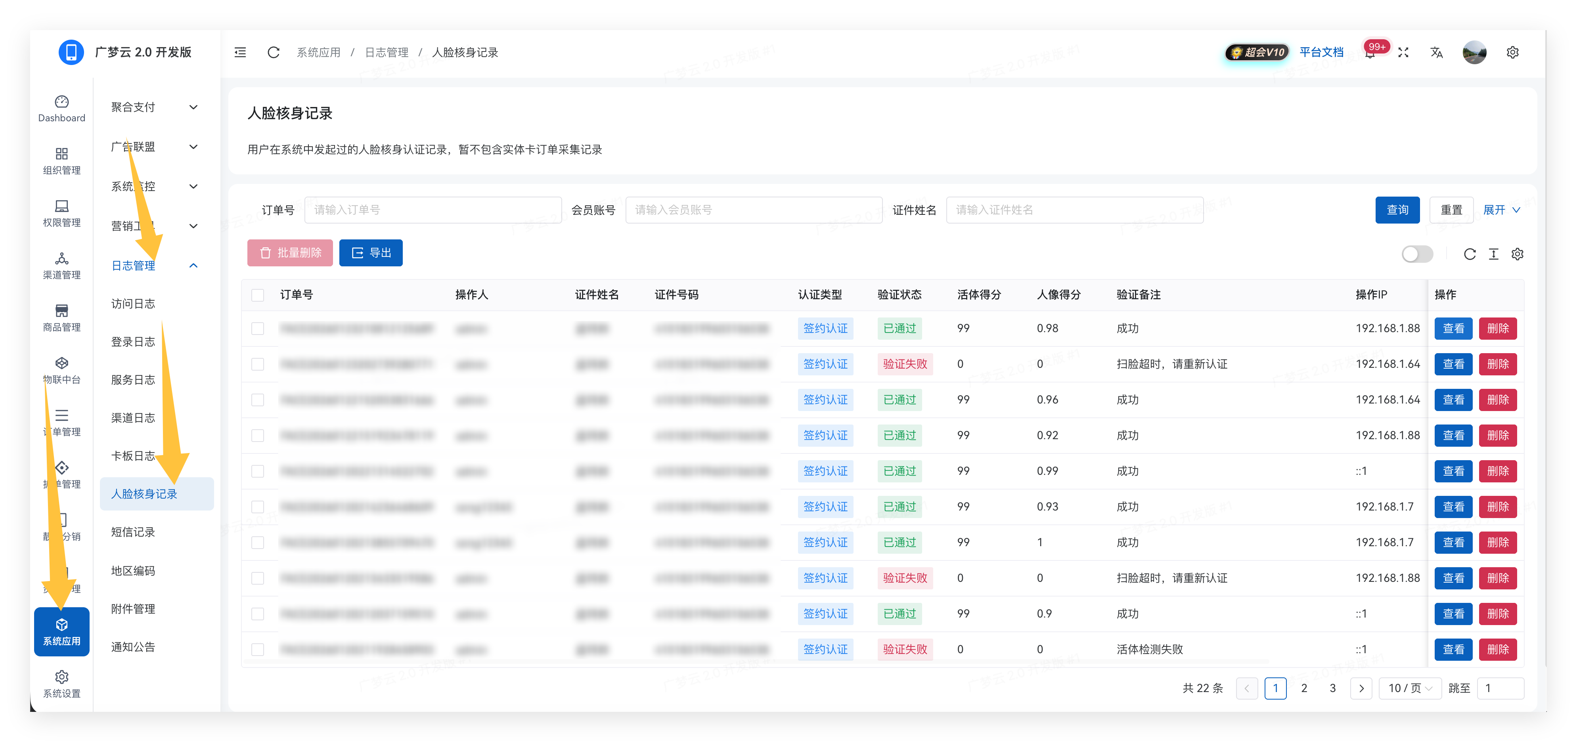Click the 订单号 input field
Viewport: 1577px width, 742px height.
coord(432,210)
